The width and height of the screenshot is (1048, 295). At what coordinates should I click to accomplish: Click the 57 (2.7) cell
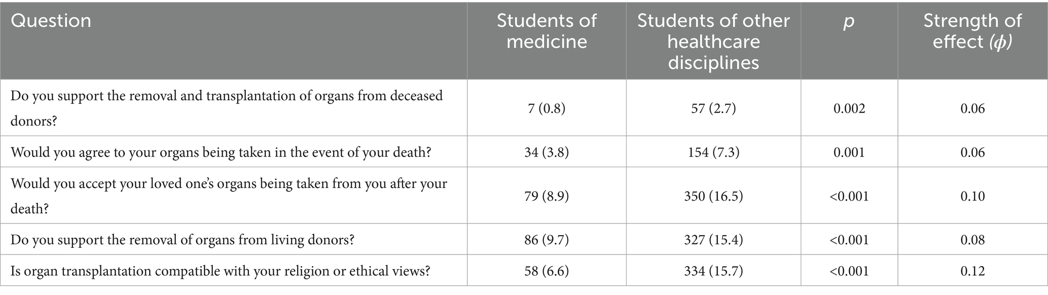point(713,108)
